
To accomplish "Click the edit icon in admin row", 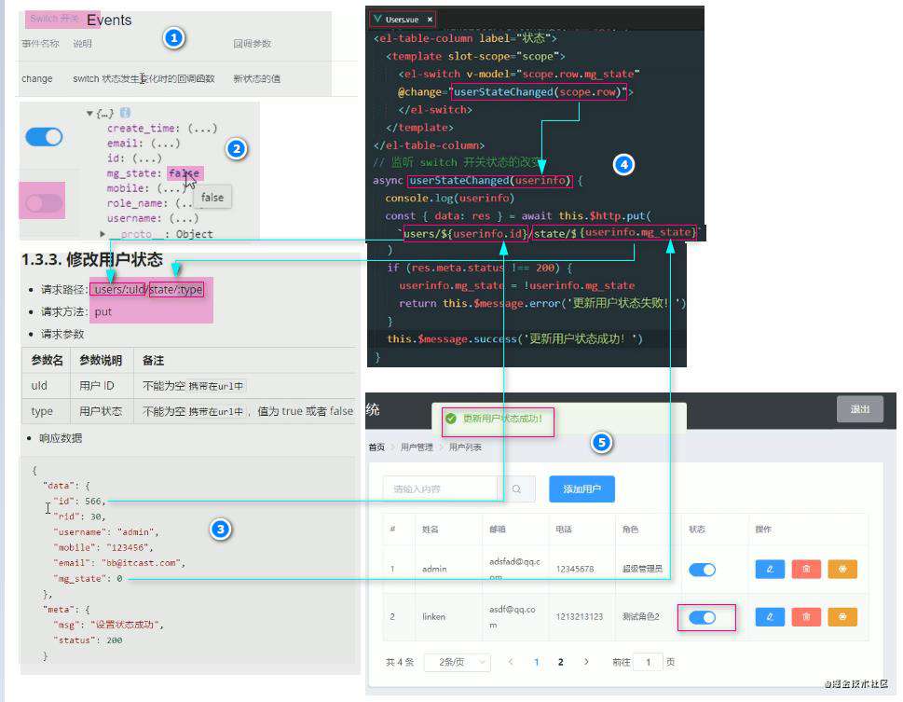I will point(770,569).
